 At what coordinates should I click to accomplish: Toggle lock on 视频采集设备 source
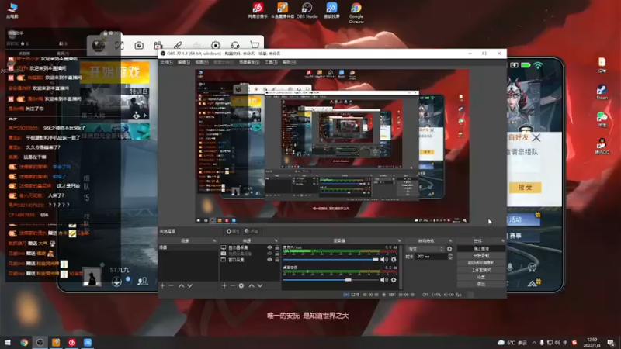point(277,254)
